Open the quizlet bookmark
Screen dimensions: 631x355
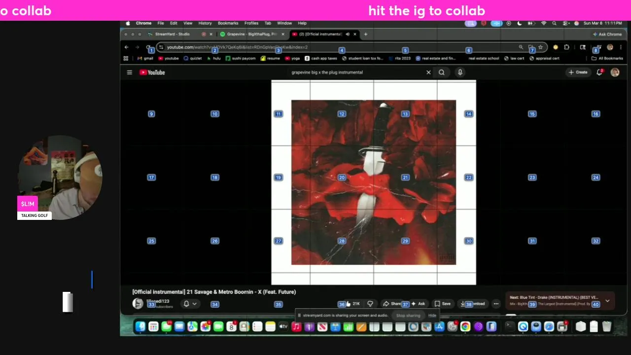coord(193,58)
